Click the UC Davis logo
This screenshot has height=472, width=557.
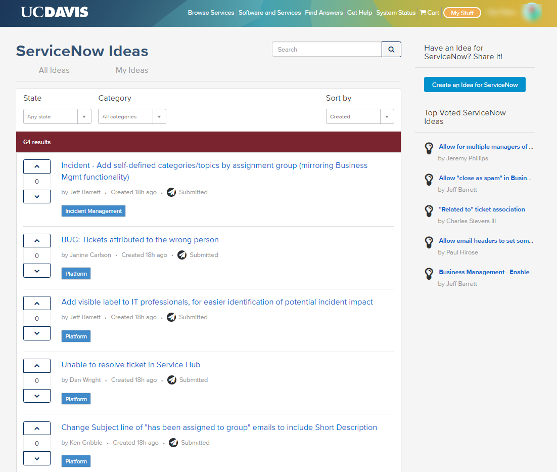click(54, 12)
